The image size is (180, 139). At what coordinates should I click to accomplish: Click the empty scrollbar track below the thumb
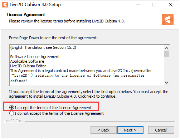coord(166,68)
